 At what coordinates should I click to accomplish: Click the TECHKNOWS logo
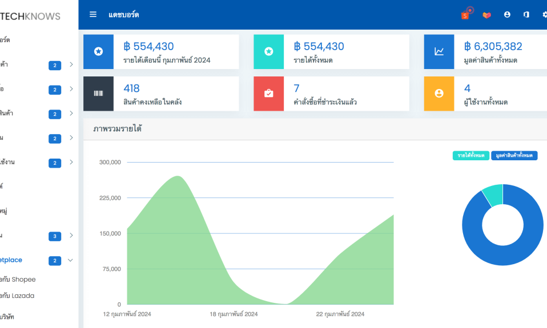click(x=30, y=17)
